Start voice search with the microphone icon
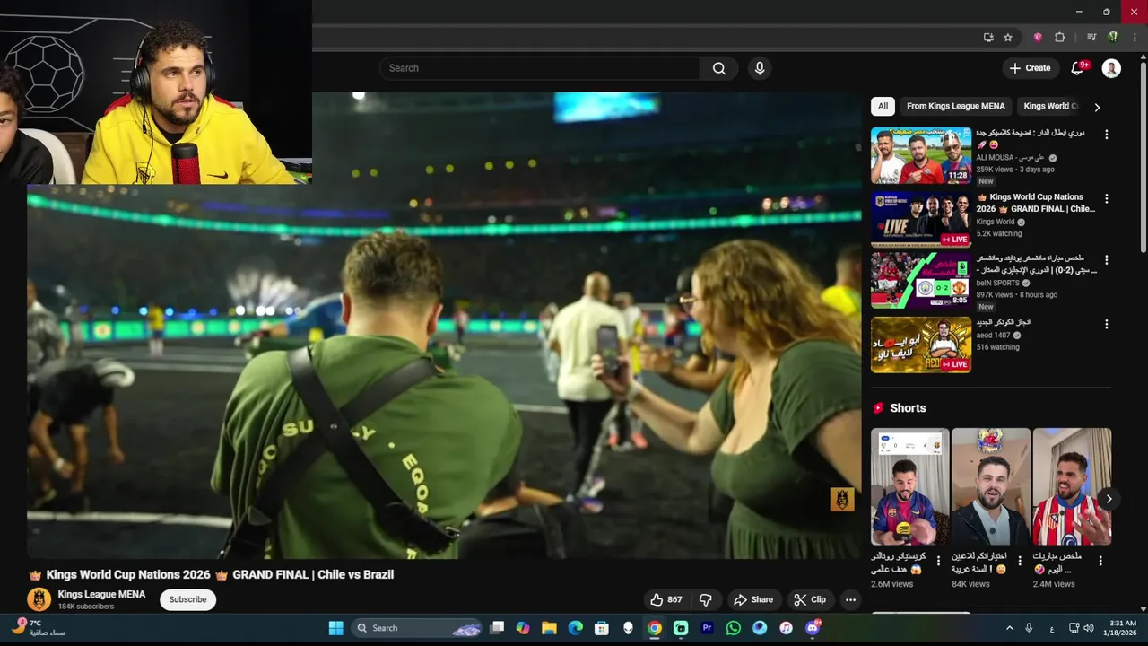The height and width of the screenshot is (646, 1148). (760, 68)
